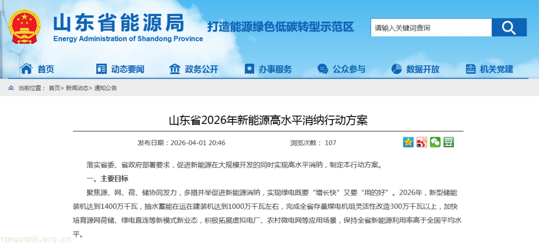Click the 动态要闻 news icon

click(x=101, y=69)
